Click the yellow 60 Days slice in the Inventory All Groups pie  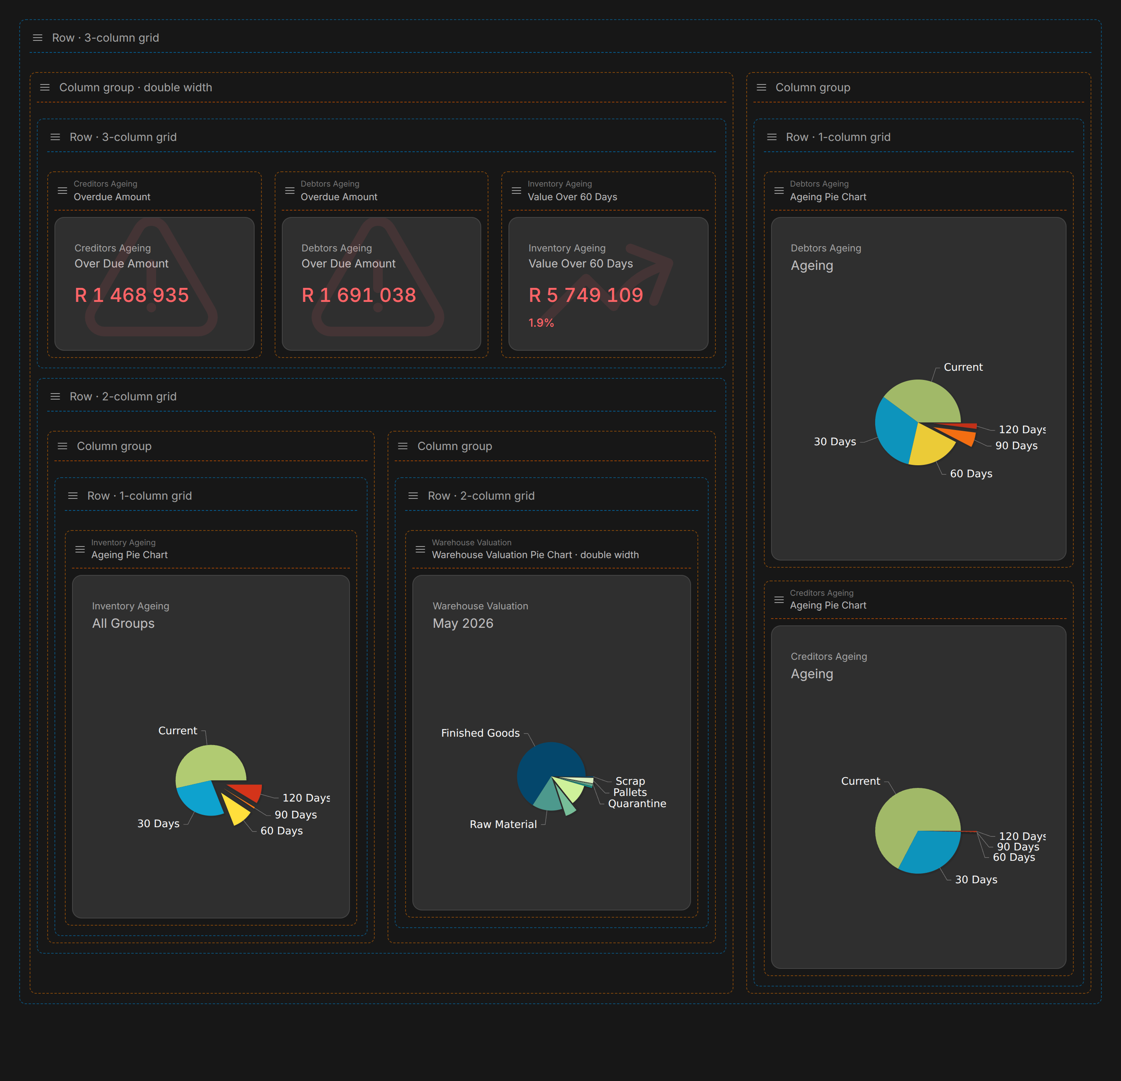[236, 809]
